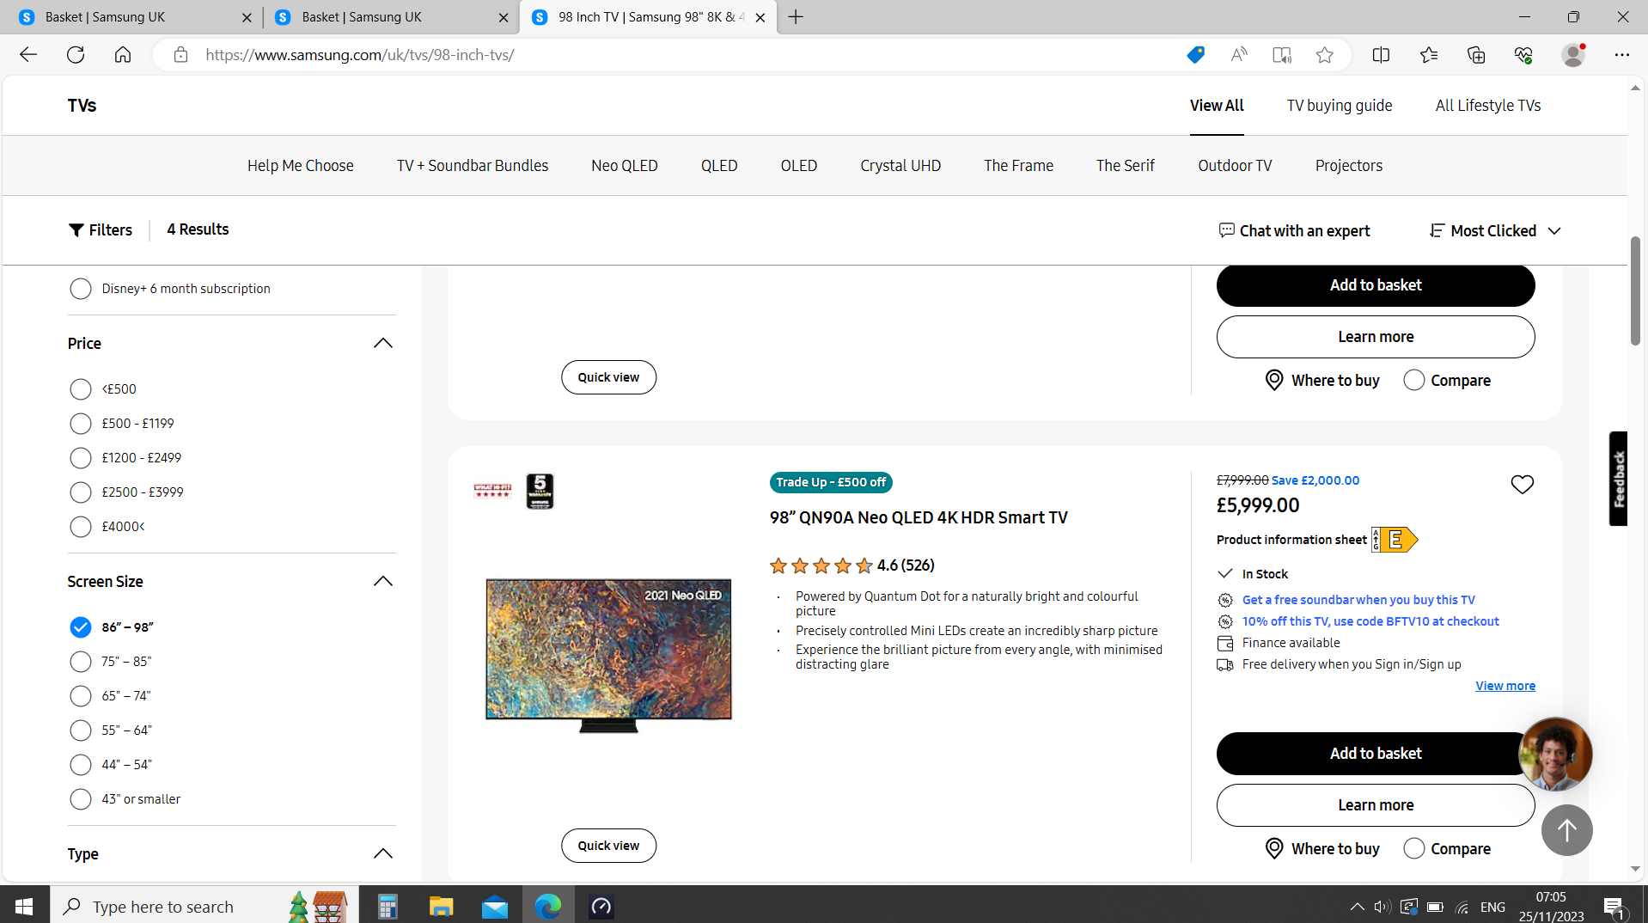Enable Compare for the QN90A TV
Screen dimensions: 1648x923
(x=1413, y=848)
